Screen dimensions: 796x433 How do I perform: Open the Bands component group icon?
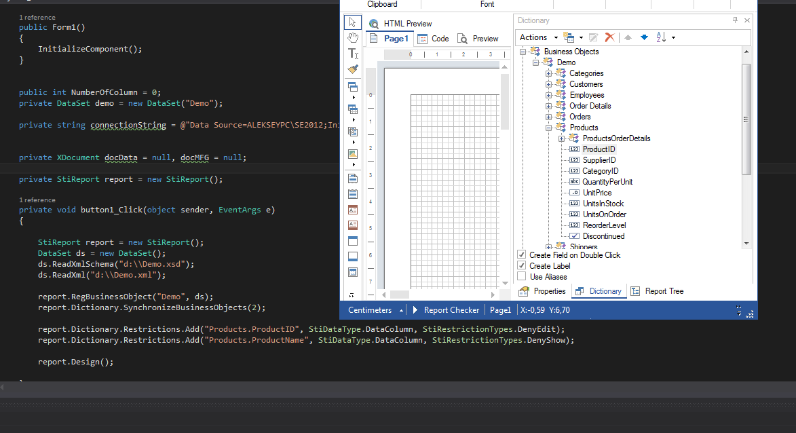point(352,87)
